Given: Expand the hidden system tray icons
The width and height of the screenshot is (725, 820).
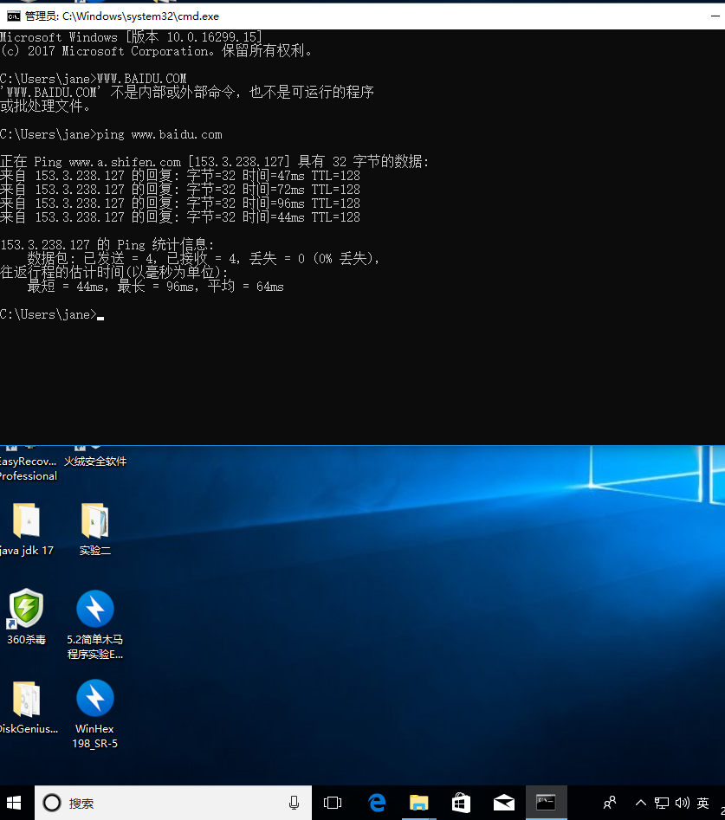Looking at the screenshot, I should (641, 803).
